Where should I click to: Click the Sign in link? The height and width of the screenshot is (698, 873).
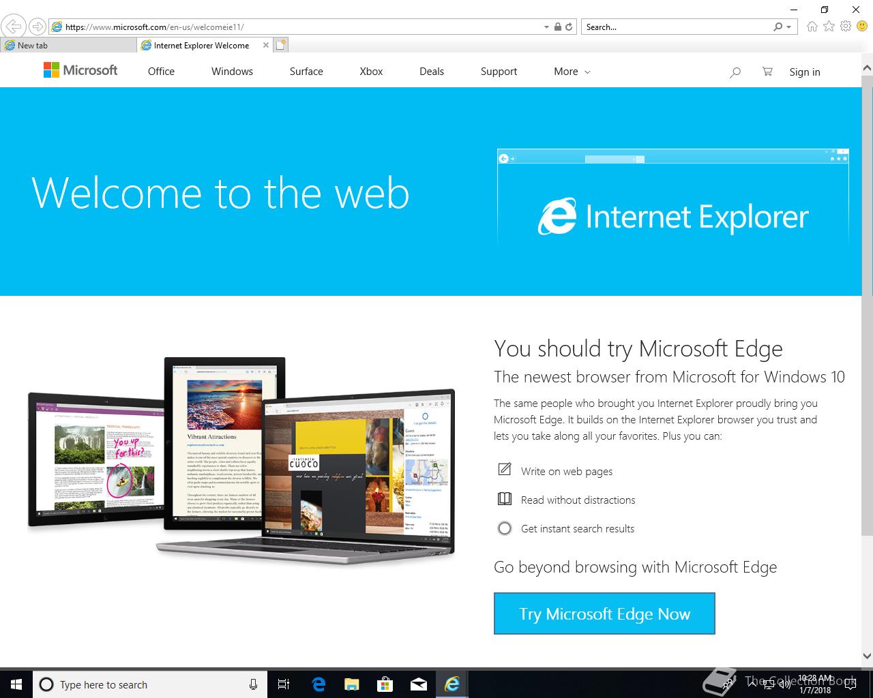pyautogui.click(x=805, y=72)
